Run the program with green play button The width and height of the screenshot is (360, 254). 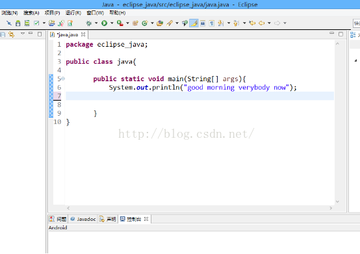tap(105, 23)
